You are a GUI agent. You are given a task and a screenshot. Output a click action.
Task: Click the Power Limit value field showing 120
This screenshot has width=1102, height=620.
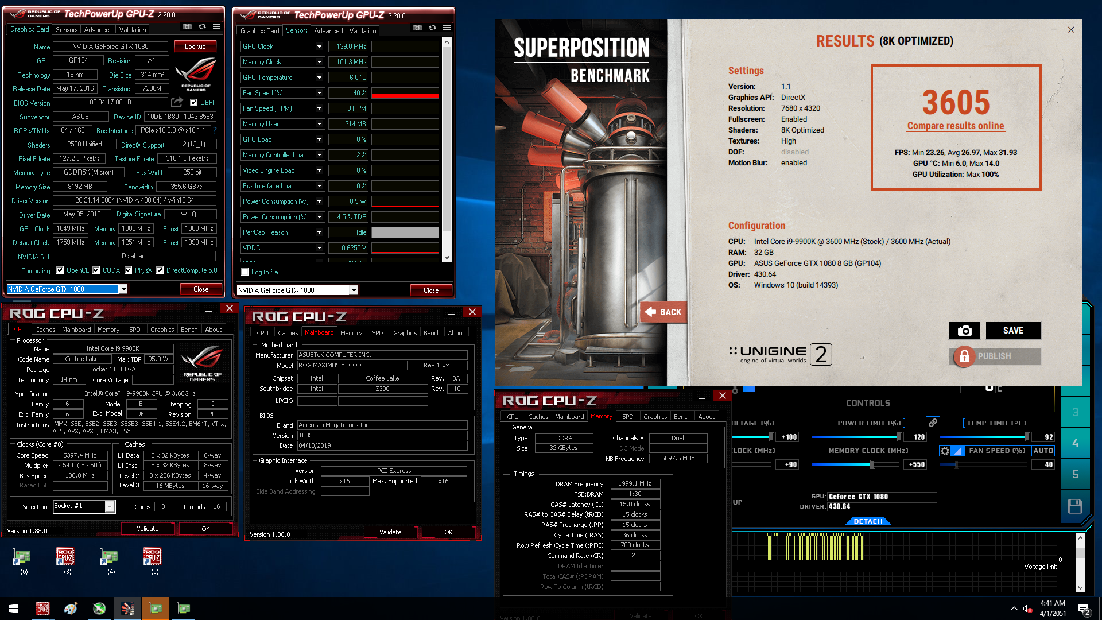[917, 437]
